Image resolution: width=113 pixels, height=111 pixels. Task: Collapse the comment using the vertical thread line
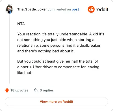tap(10, 49)
